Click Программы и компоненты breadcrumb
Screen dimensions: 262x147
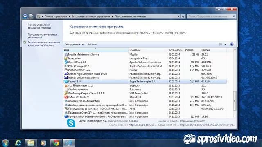(x=130, y=16)
